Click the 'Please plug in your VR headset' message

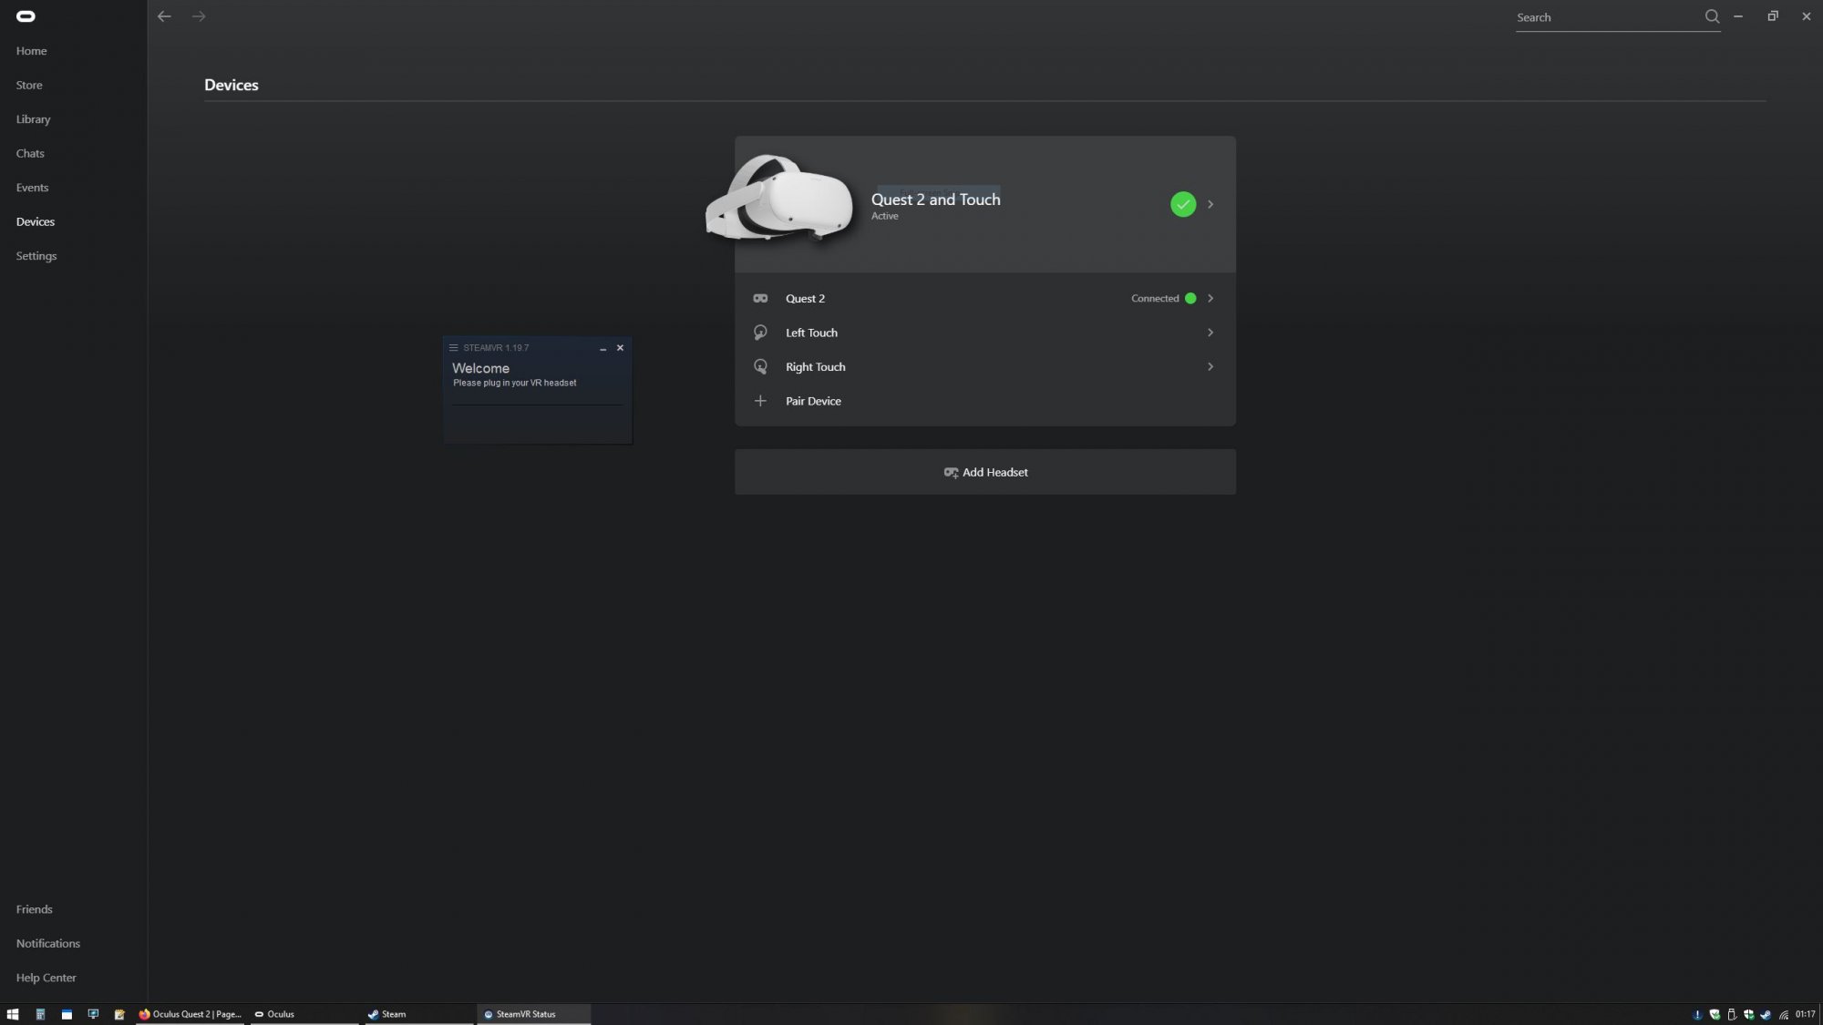515,384
